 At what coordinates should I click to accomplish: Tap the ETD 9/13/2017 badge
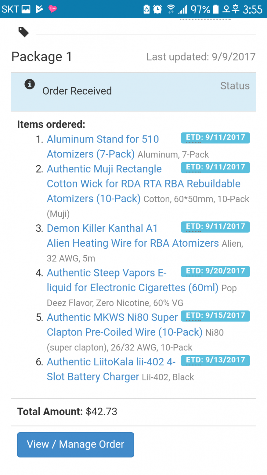(x=215, y=360)
